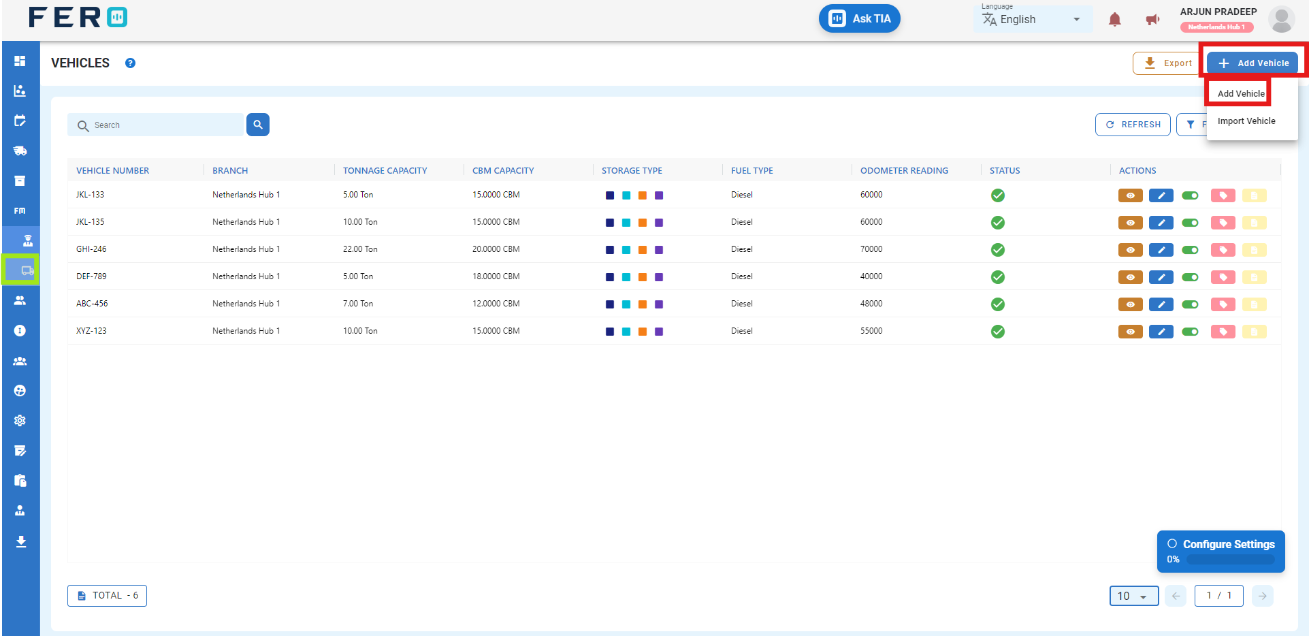Image resolution: width=1309 pixels, height=636 pixels.
Task: Edit vehicle XYZ-123 with the pencil icon
Action: click(x=1161, y=332)
